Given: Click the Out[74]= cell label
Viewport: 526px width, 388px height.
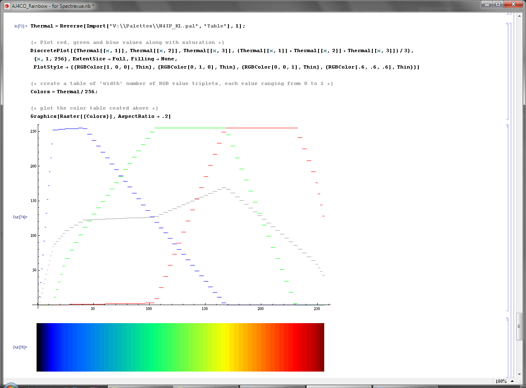Looking at the screenshot, I should pyautogui.click(x=20, y=217).
